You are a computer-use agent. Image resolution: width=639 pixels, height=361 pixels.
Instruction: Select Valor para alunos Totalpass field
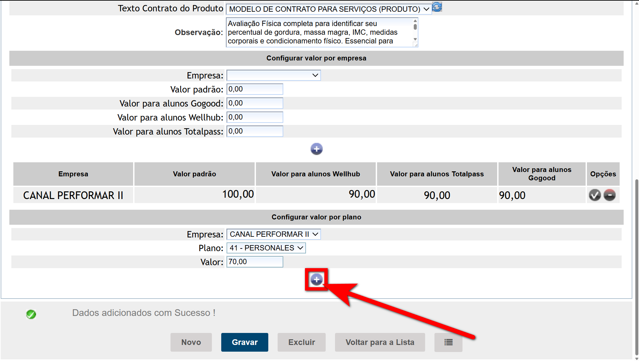(255, 132)
